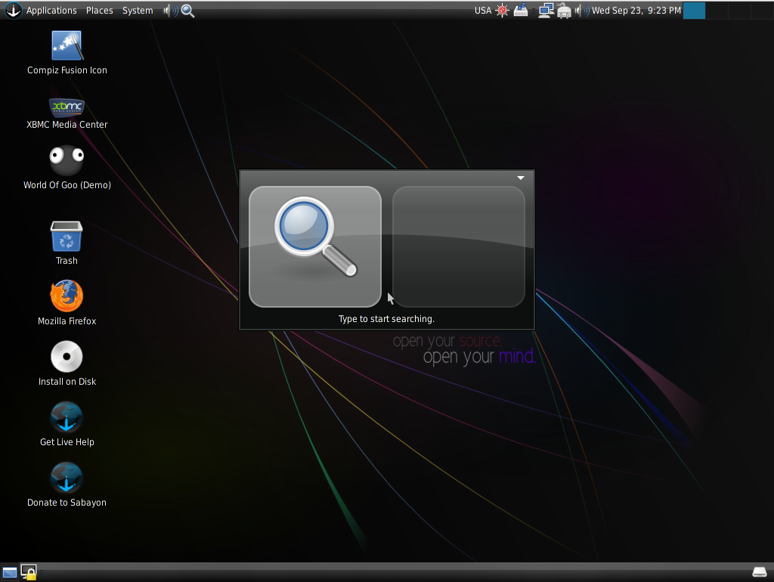
Task: Toggle Show Desktop button in bottom panel
Action: (x=10, y=572)
